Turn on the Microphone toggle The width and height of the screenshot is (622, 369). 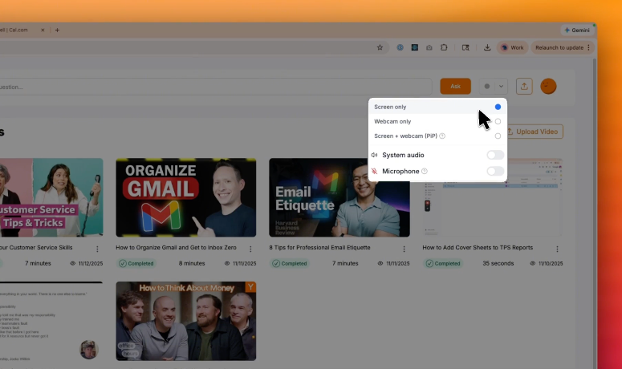495,171
